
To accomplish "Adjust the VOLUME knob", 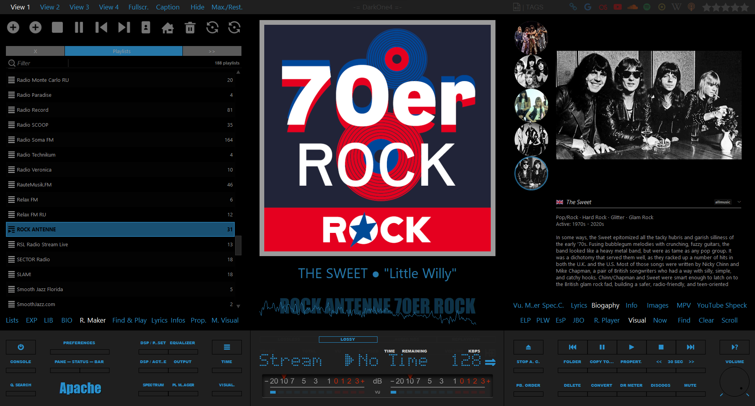I will (734, 382).
